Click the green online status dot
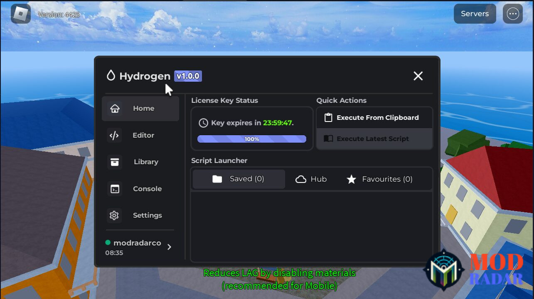The height and width of the screenshot is (299, 534). 108,243
